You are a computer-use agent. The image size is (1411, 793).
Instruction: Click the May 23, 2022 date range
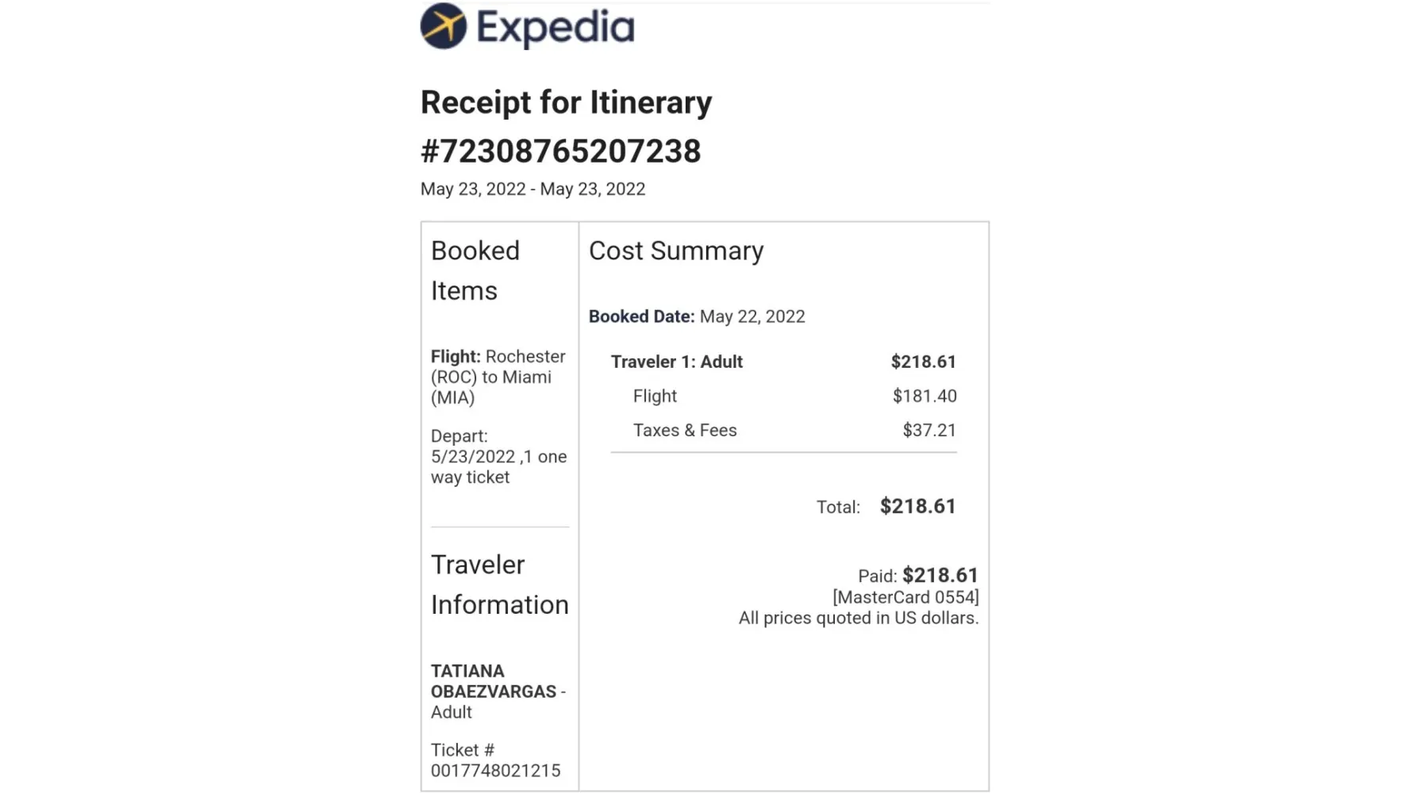532,190
